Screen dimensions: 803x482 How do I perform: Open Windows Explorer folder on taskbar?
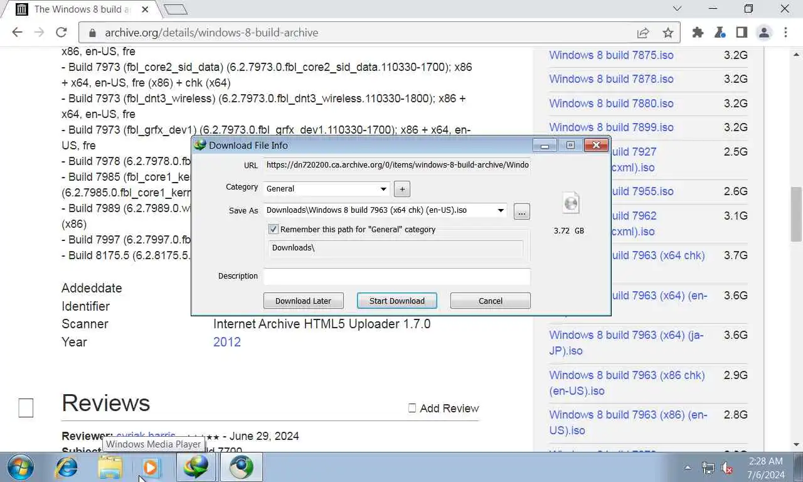click(x=110, y=468)
